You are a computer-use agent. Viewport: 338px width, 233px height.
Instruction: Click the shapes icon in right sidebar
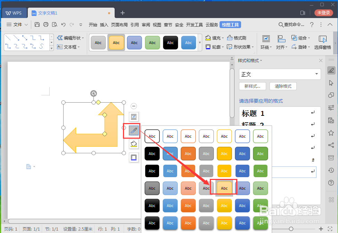(331, 95)
